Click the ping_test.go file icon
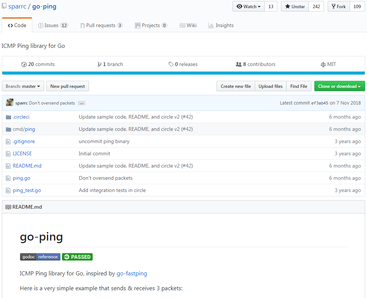The image size is (367, 298). pyautogui.click(x=9, y=191)
